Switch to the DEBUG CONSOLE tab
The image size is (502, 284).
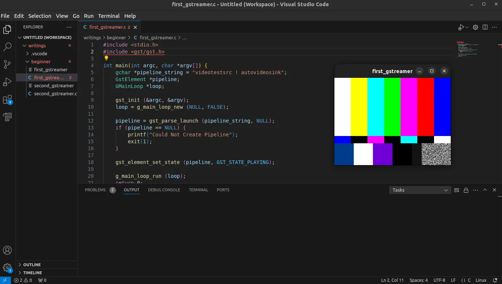point(164,190)
